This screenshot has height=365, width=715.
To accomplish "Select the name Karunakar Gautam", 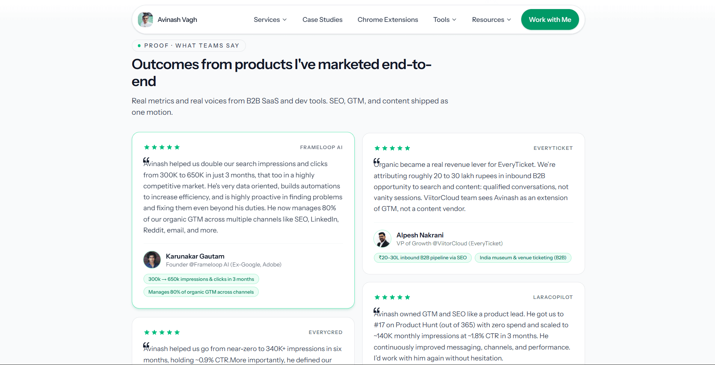I will (x=195, y=256).
